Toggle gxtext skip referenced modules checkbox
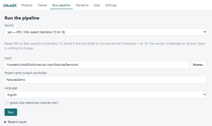Image resolution: width=212 pixels, height=126 pixels. (x=7, y=103)
